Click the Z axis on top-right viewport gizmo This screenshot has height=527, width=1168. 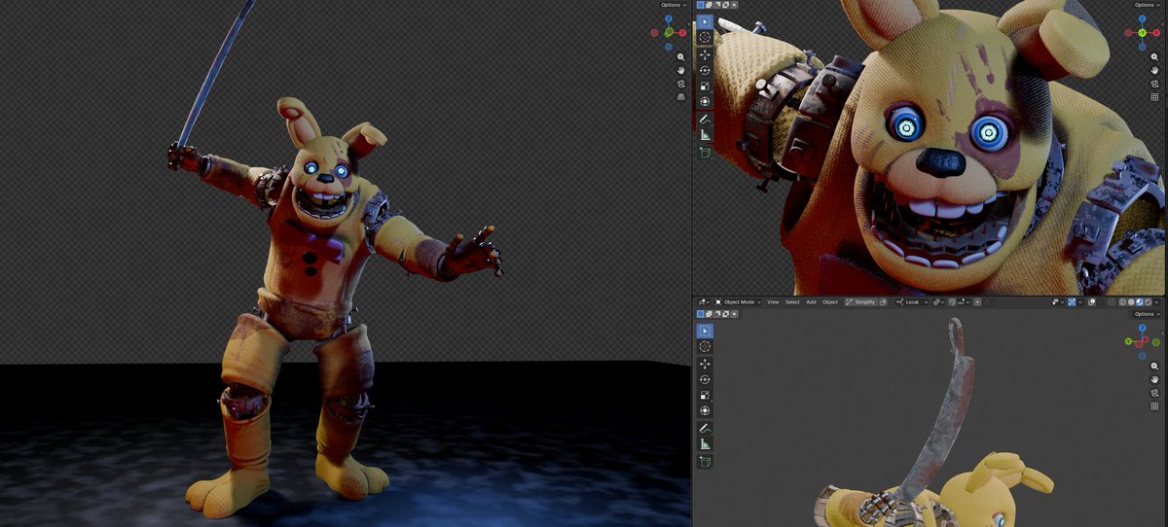pyautogui.click(x=1142, y=18)
